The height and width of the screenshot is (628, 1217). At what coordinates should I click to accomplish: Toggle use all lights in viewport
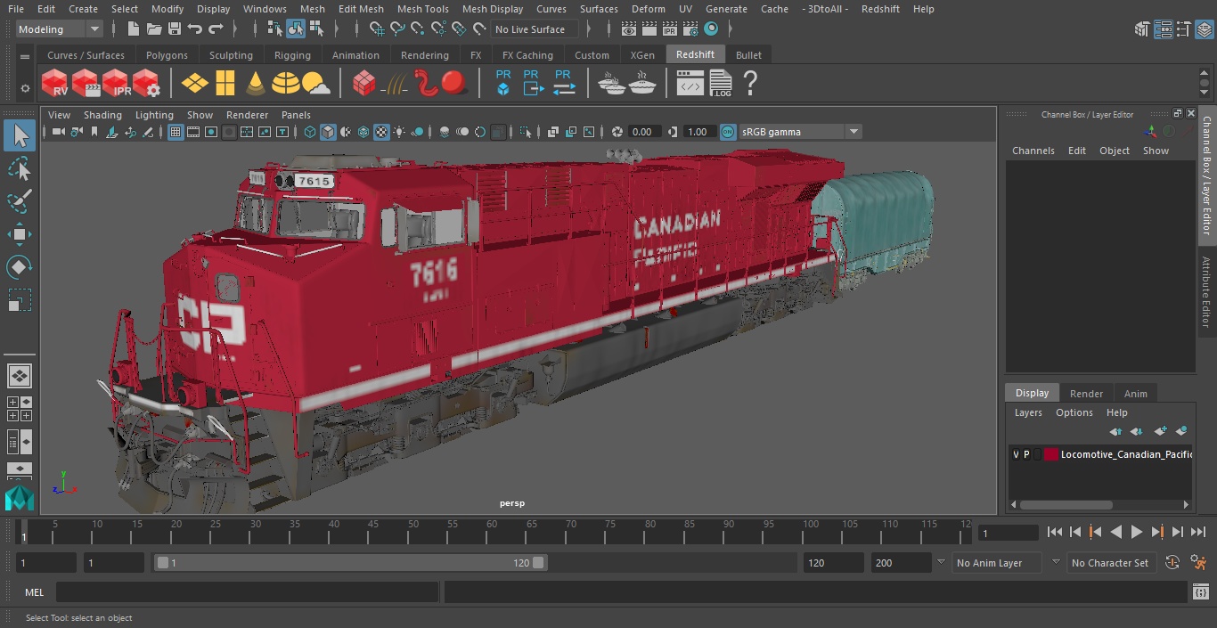[399, 132]
